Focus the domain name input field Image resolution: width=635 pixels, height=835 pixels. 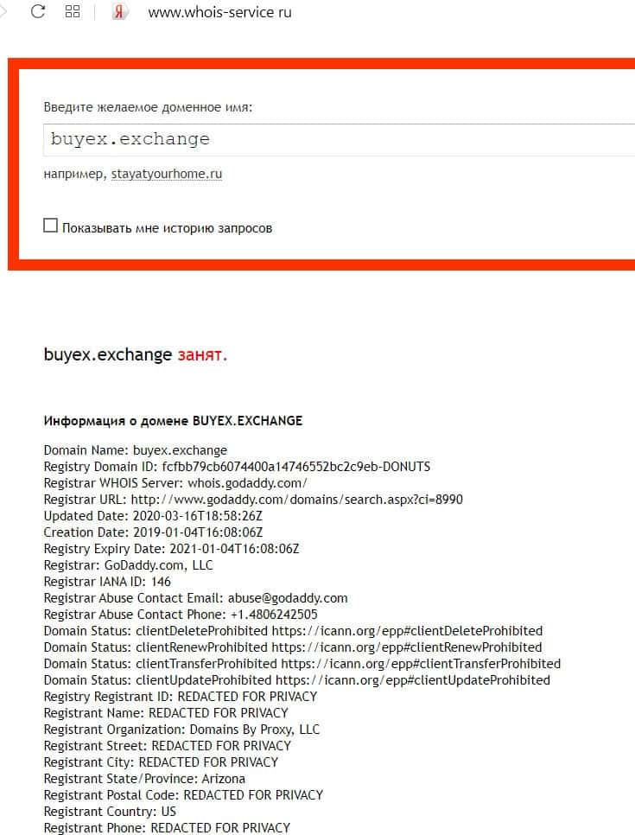(339, 139)
